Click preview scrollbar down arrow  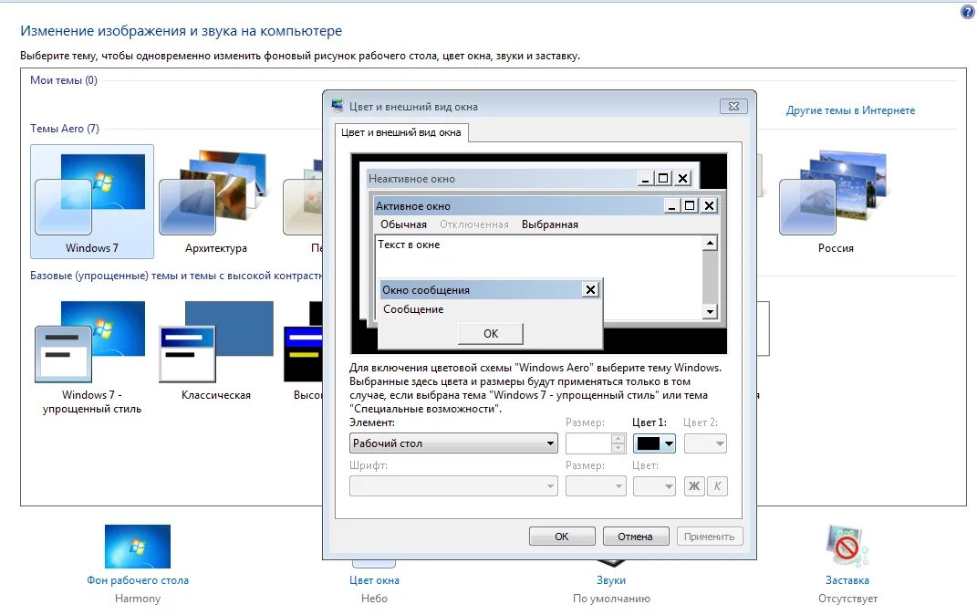[x=710, y=311]
